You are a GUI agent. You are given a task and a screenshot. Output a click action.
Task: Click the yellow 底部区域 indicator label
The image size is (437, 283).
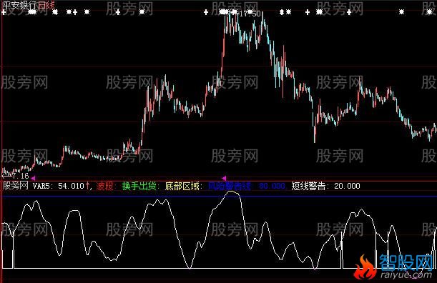(182, 186)
